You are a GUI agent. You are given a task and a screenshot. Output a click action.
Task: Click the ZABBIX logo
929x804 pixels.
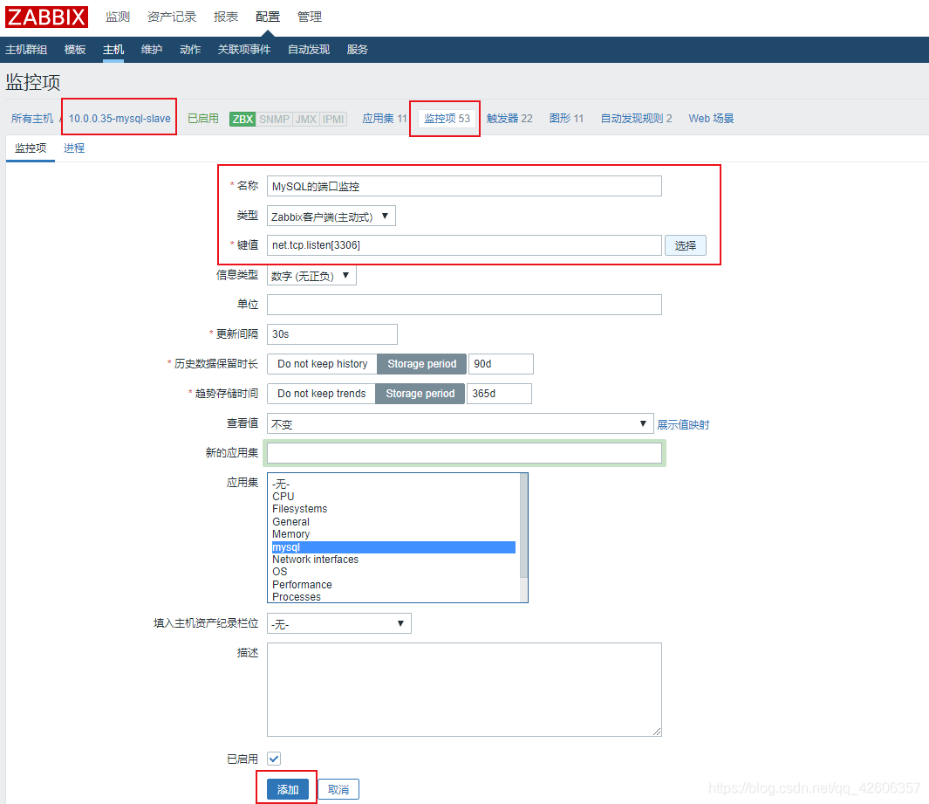(46, 17)
